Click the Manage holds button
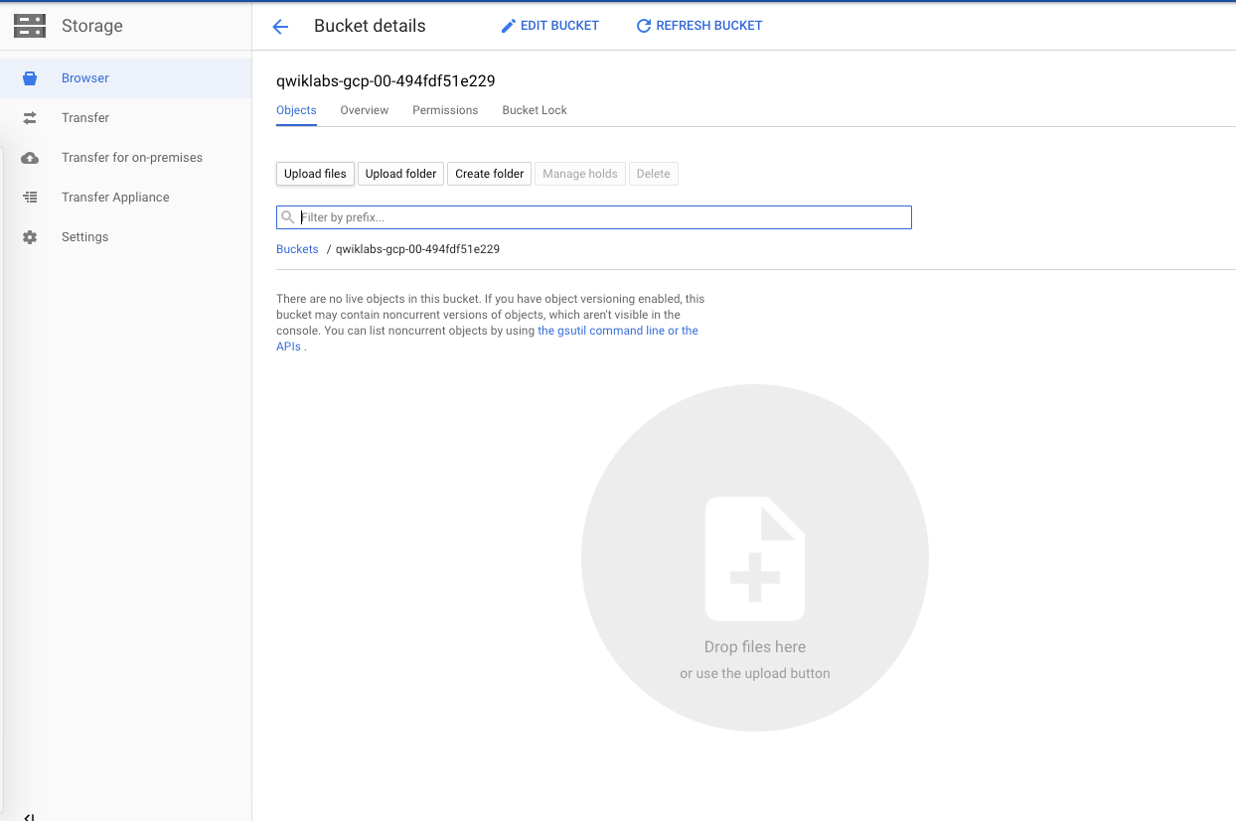This screenshot has height=821, width=1236. [580, 174]
